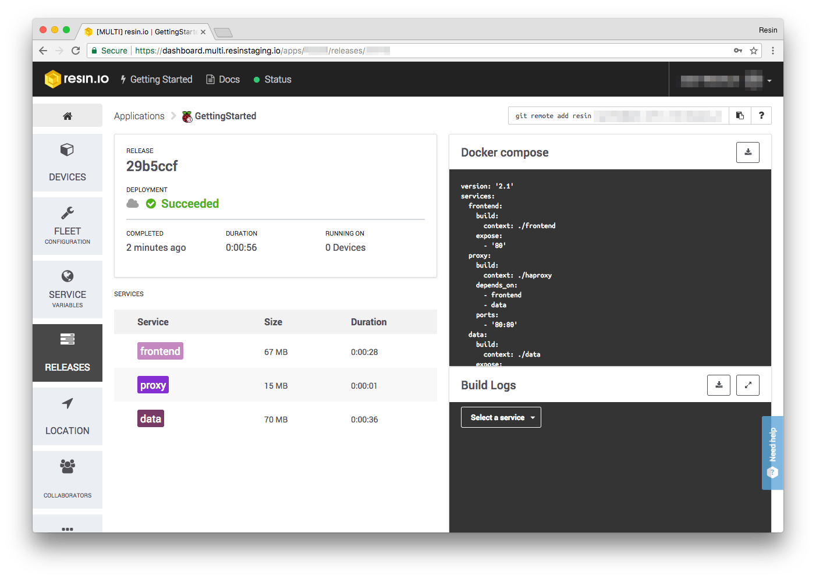Screen dimensions: 816x579
Task: Download the Docker compose file
Action: (x=748, y=152)
